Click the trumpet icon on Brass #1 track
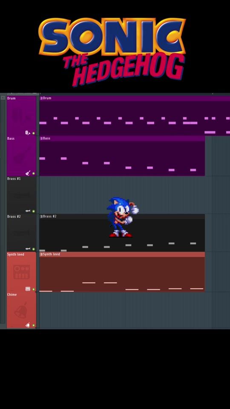This screenshot has height=409, width=230. tap(28, 211)
